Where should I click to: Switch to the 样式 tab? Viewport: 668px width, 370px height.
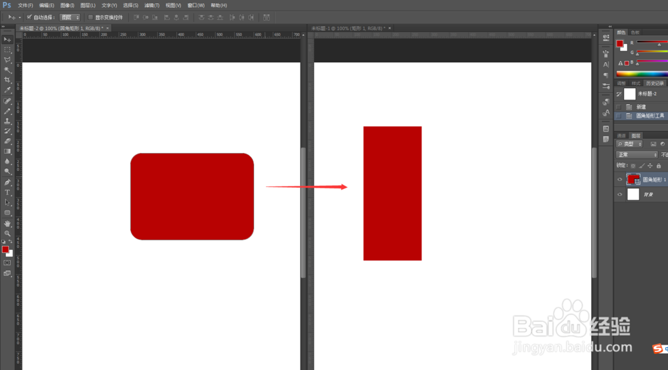[636, 83]
